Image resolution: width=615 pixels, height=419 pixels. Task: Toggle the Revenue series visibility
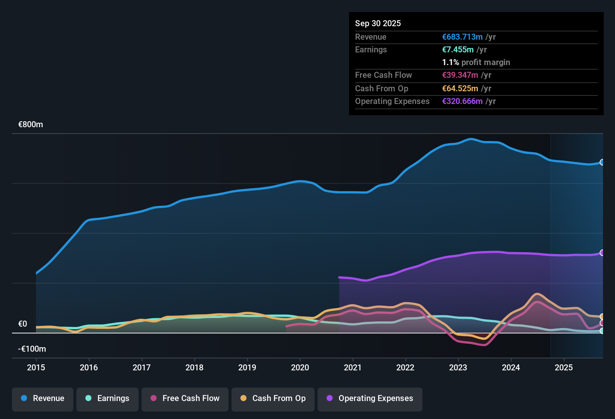42,398
